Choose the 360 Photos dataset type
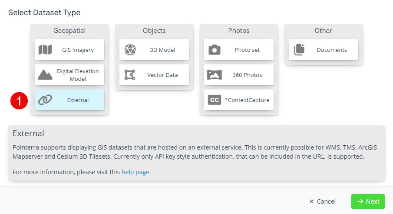This screenshot has width=393, height=214. 239,75
